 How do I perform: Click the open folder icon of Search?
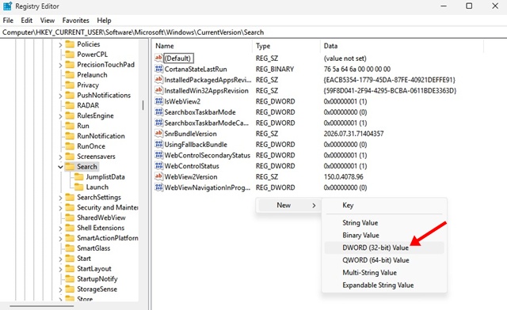[70, 167]
